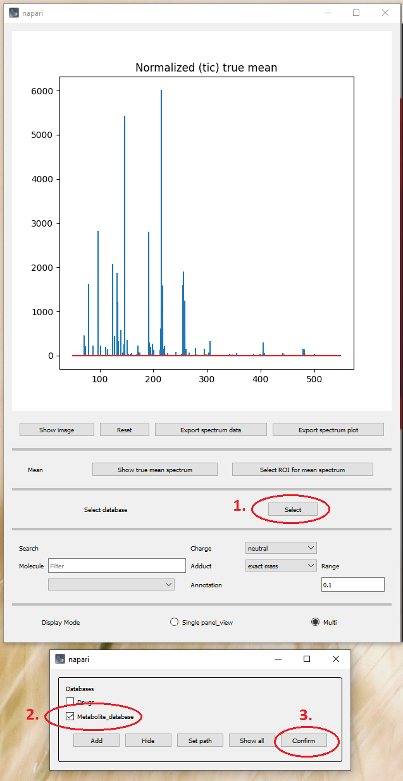The height and width of the screenshot is (781, 403).
Task: Open the Charge dropdown set to neutral
Action: pyautogui.click(x=281, y=547)
